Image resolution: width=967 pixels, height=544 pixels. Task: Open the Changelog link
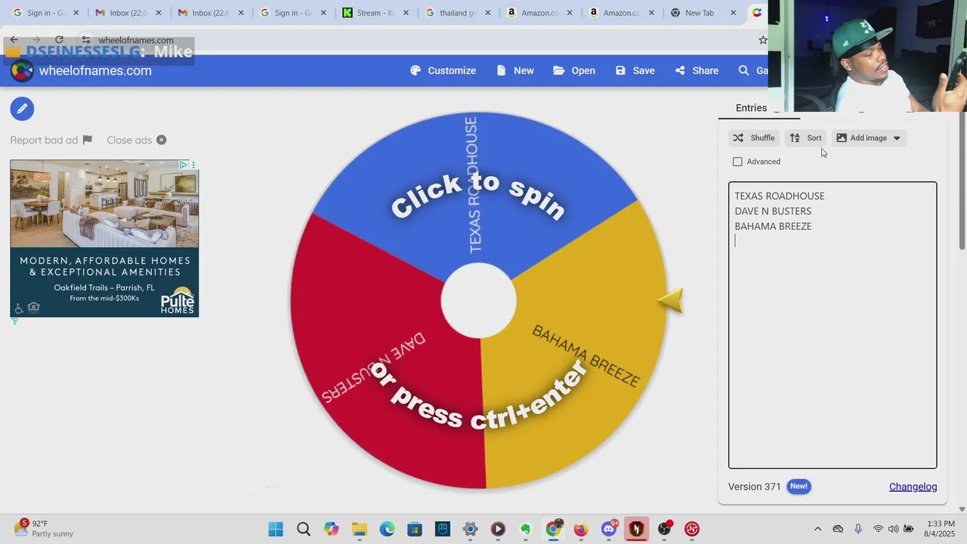(913, 487)
